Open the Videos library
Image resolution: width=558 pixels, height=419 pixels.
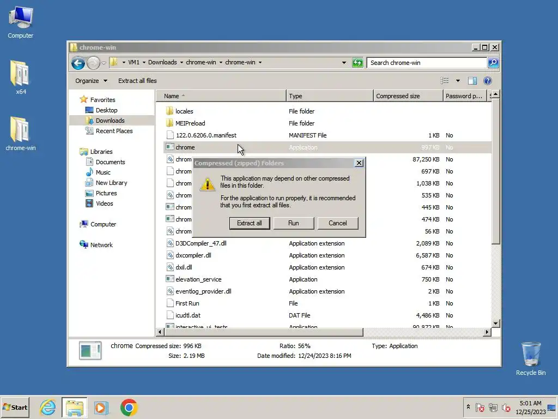(x=104, y=203)
